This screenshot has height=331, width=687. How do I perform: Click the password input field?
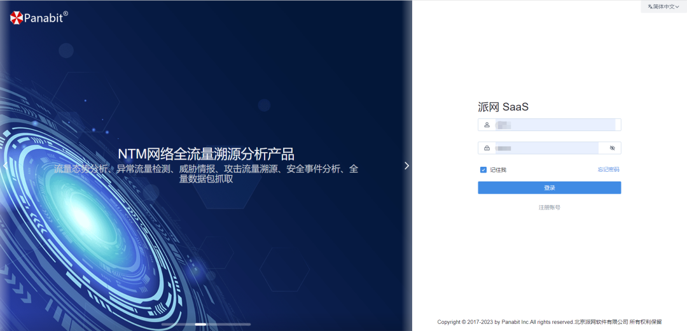pyautogui.click(x=550, y=148)
